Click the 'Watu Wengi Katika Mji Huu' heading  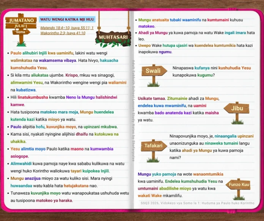[67, 19]
